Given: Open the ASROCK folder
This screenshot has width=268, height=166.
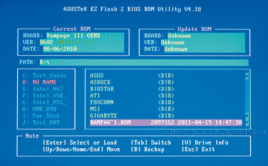Looking at the screenshot, I should point(100,82).
